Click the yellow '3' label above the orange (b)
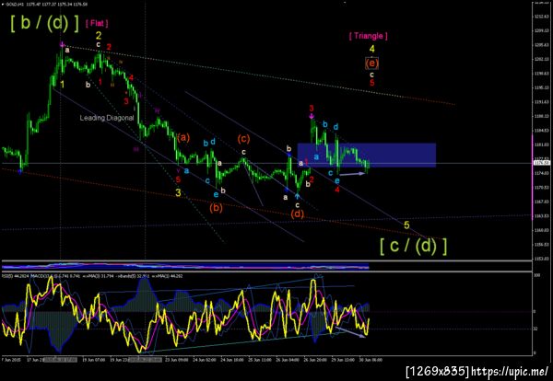Image resolution: width=553 pixels, height=381 pixels. (179, 192)
